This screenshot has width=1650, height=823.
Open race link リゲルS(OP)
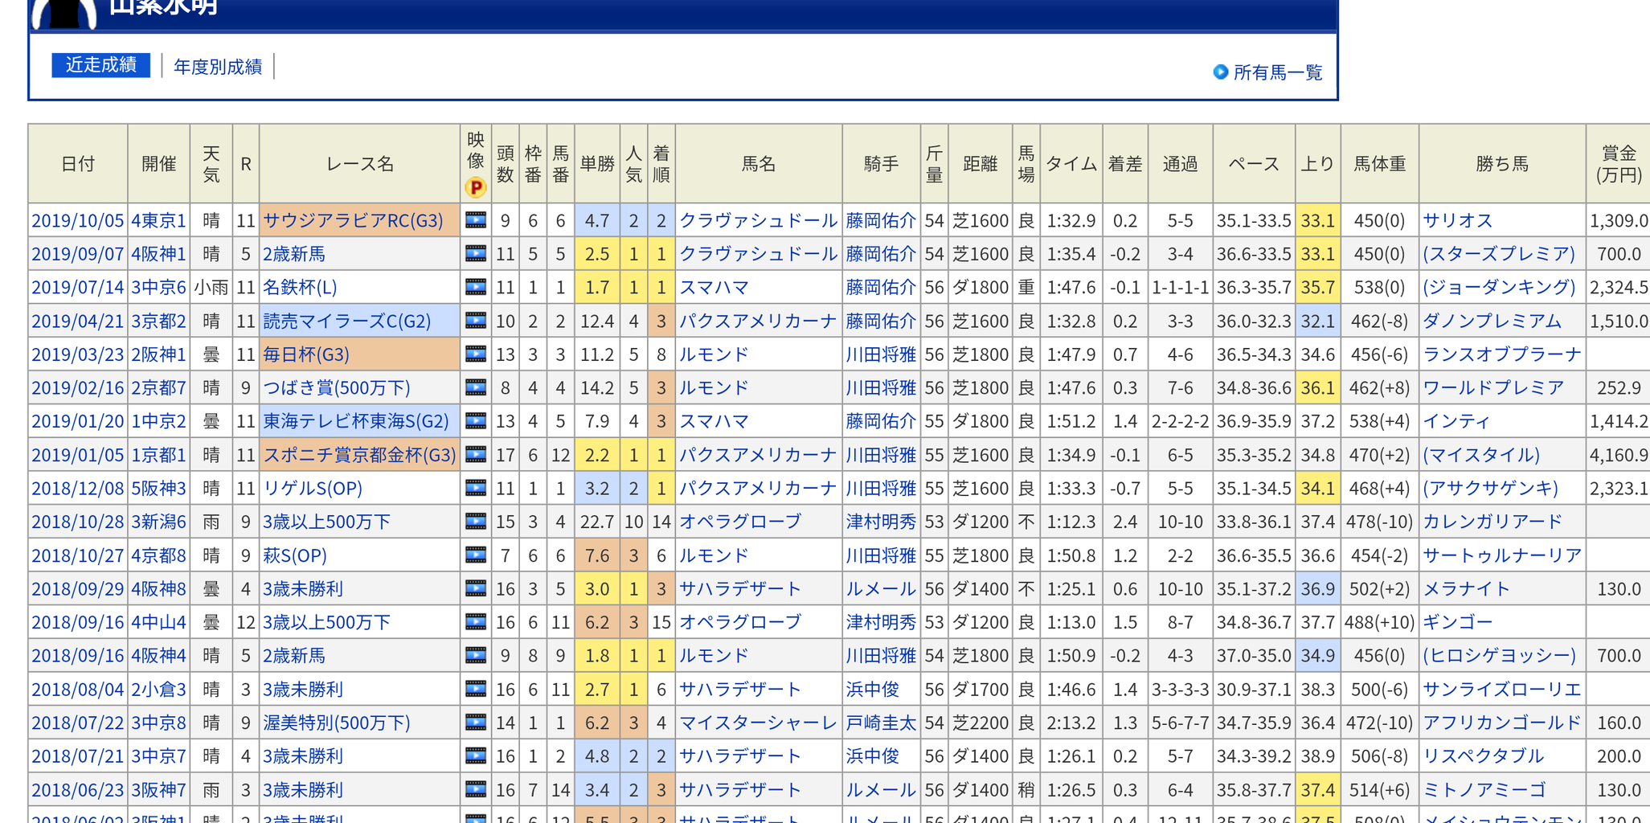coord(312,488)
